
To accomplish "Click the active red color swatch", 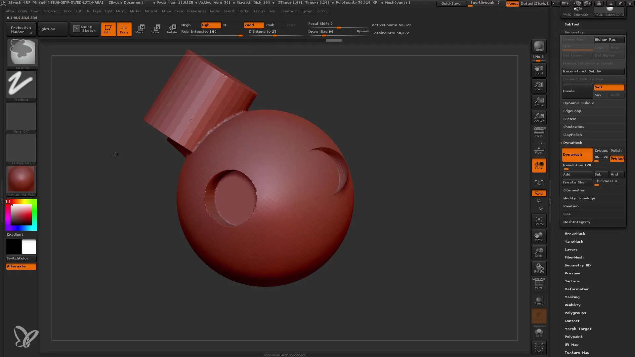I will click(8, 201).
